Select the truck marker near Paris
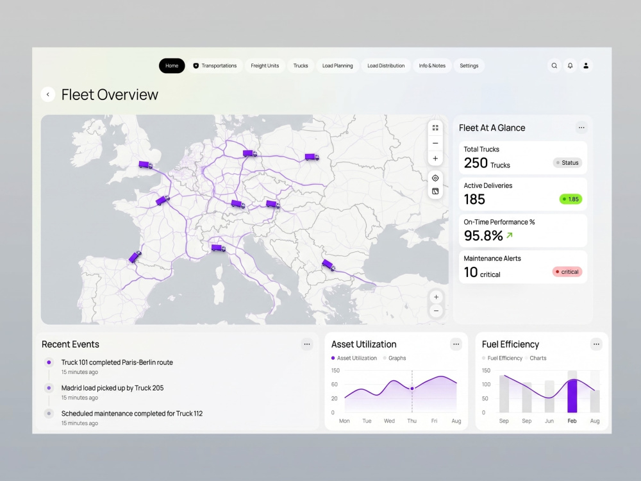The image size is (641, 481). pyautogui.click(x=162, y=200)
